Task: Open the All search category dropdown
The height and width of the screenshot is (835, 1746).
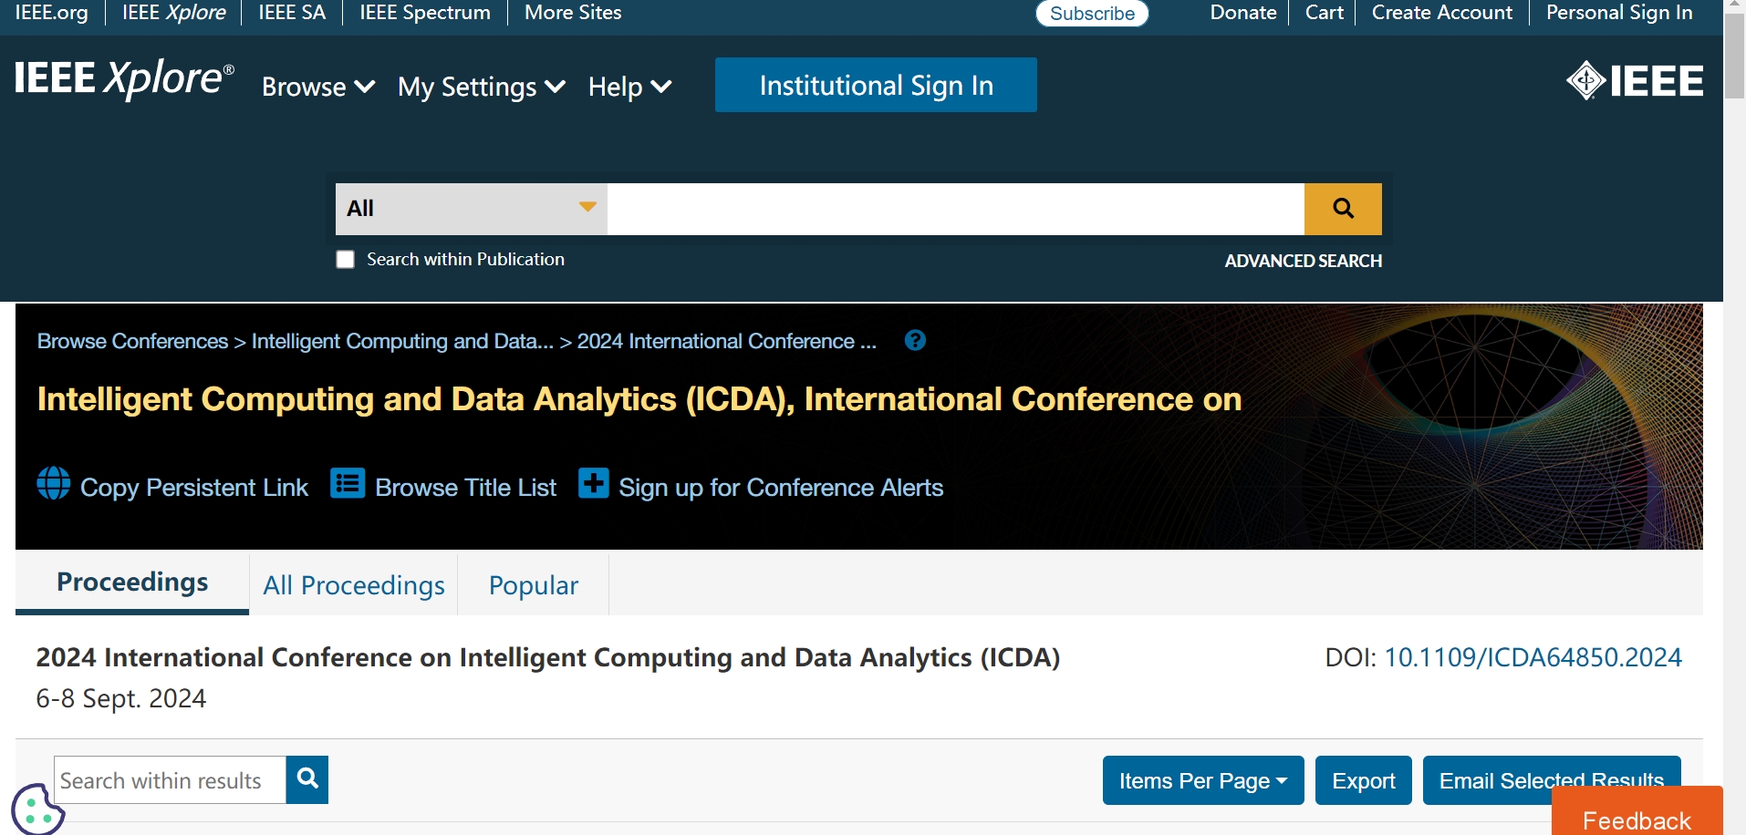Action: 472,209
